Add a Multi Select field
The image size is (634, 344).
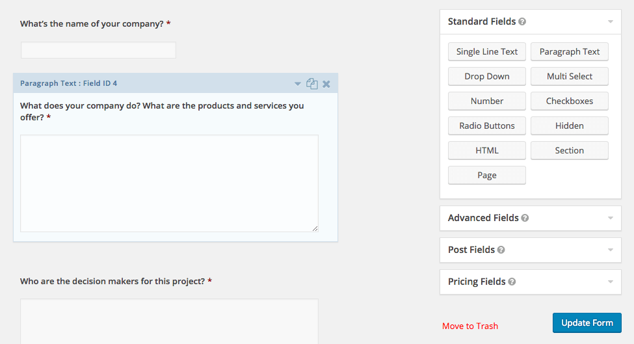(x=570, y=76)
